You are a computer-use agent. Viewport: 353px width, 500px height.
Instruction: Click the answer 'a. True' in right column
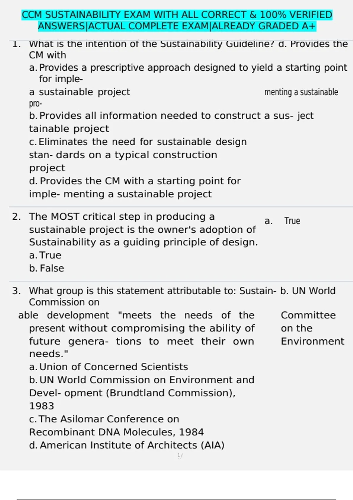click(282, 221)
